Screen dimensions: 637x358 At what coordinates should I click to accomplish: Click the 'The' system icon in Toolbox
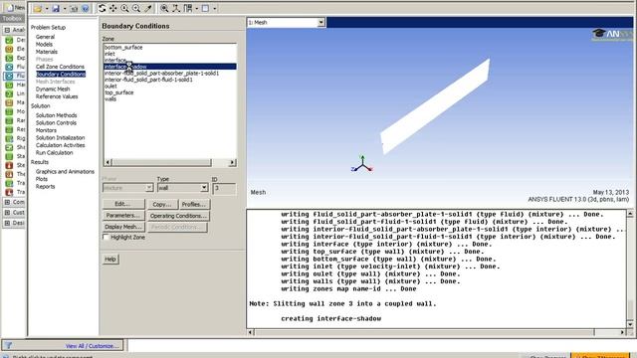pyautogui.click(x=9, y=174)
